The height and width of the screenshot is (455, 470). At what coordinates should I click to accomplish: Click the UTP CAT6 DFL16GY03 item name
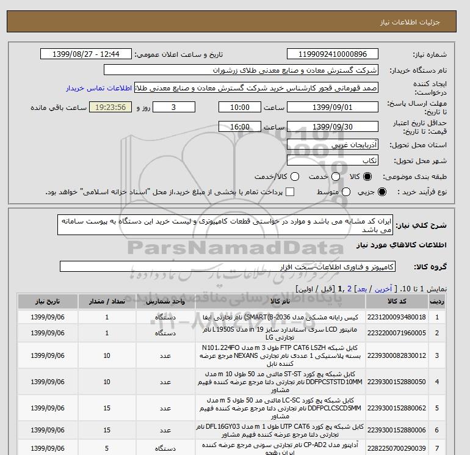point(280,431)
